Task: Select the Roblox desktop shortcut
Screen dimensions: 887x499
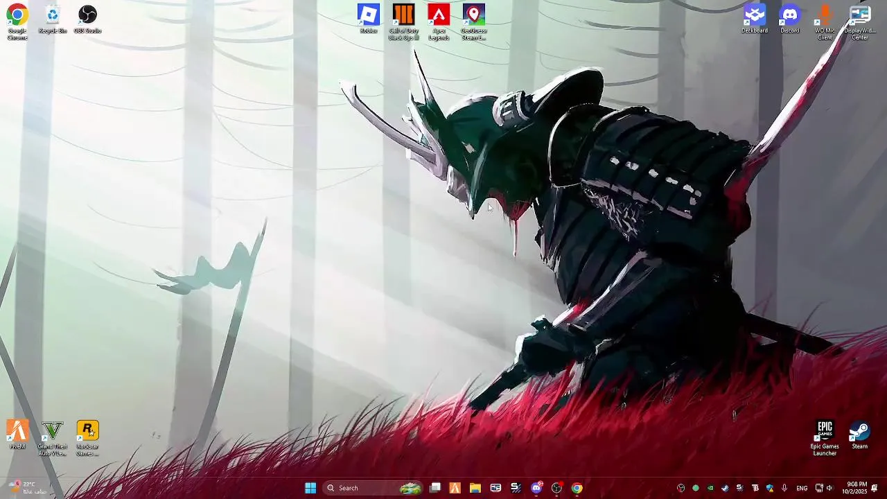Action: (369, 19)
